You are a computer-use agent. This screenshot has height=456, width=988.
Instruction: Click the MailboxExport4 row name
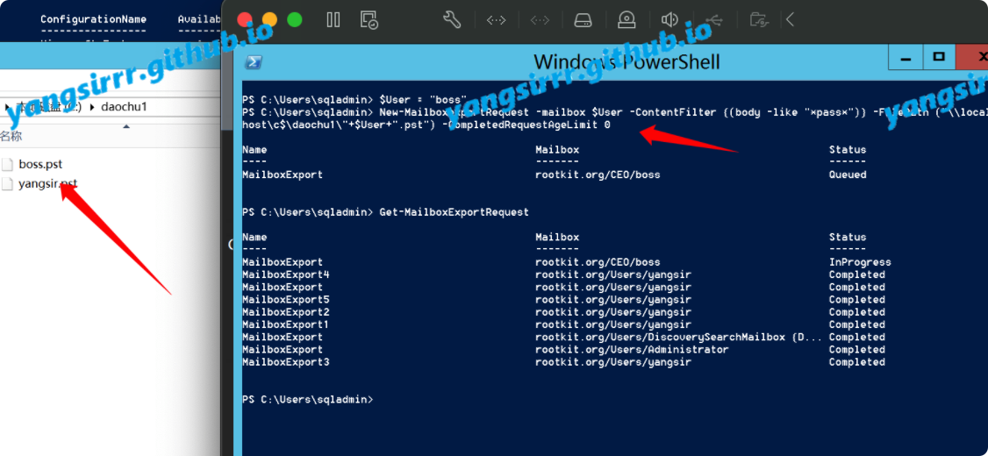pos(285,274)
